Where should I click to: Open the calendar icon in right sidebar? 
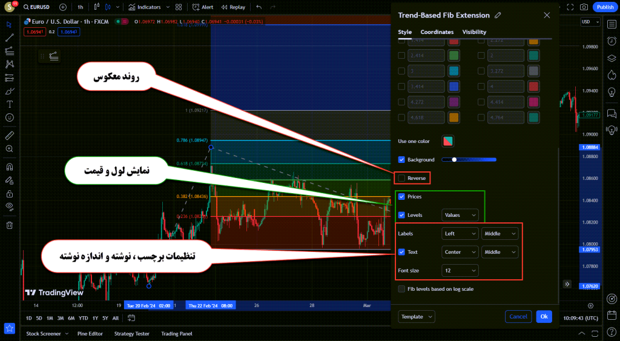pos(612,316)
